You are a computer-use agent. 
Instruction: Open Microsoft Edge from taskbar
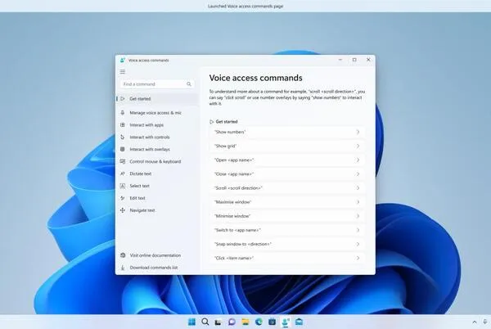[259, 322]
